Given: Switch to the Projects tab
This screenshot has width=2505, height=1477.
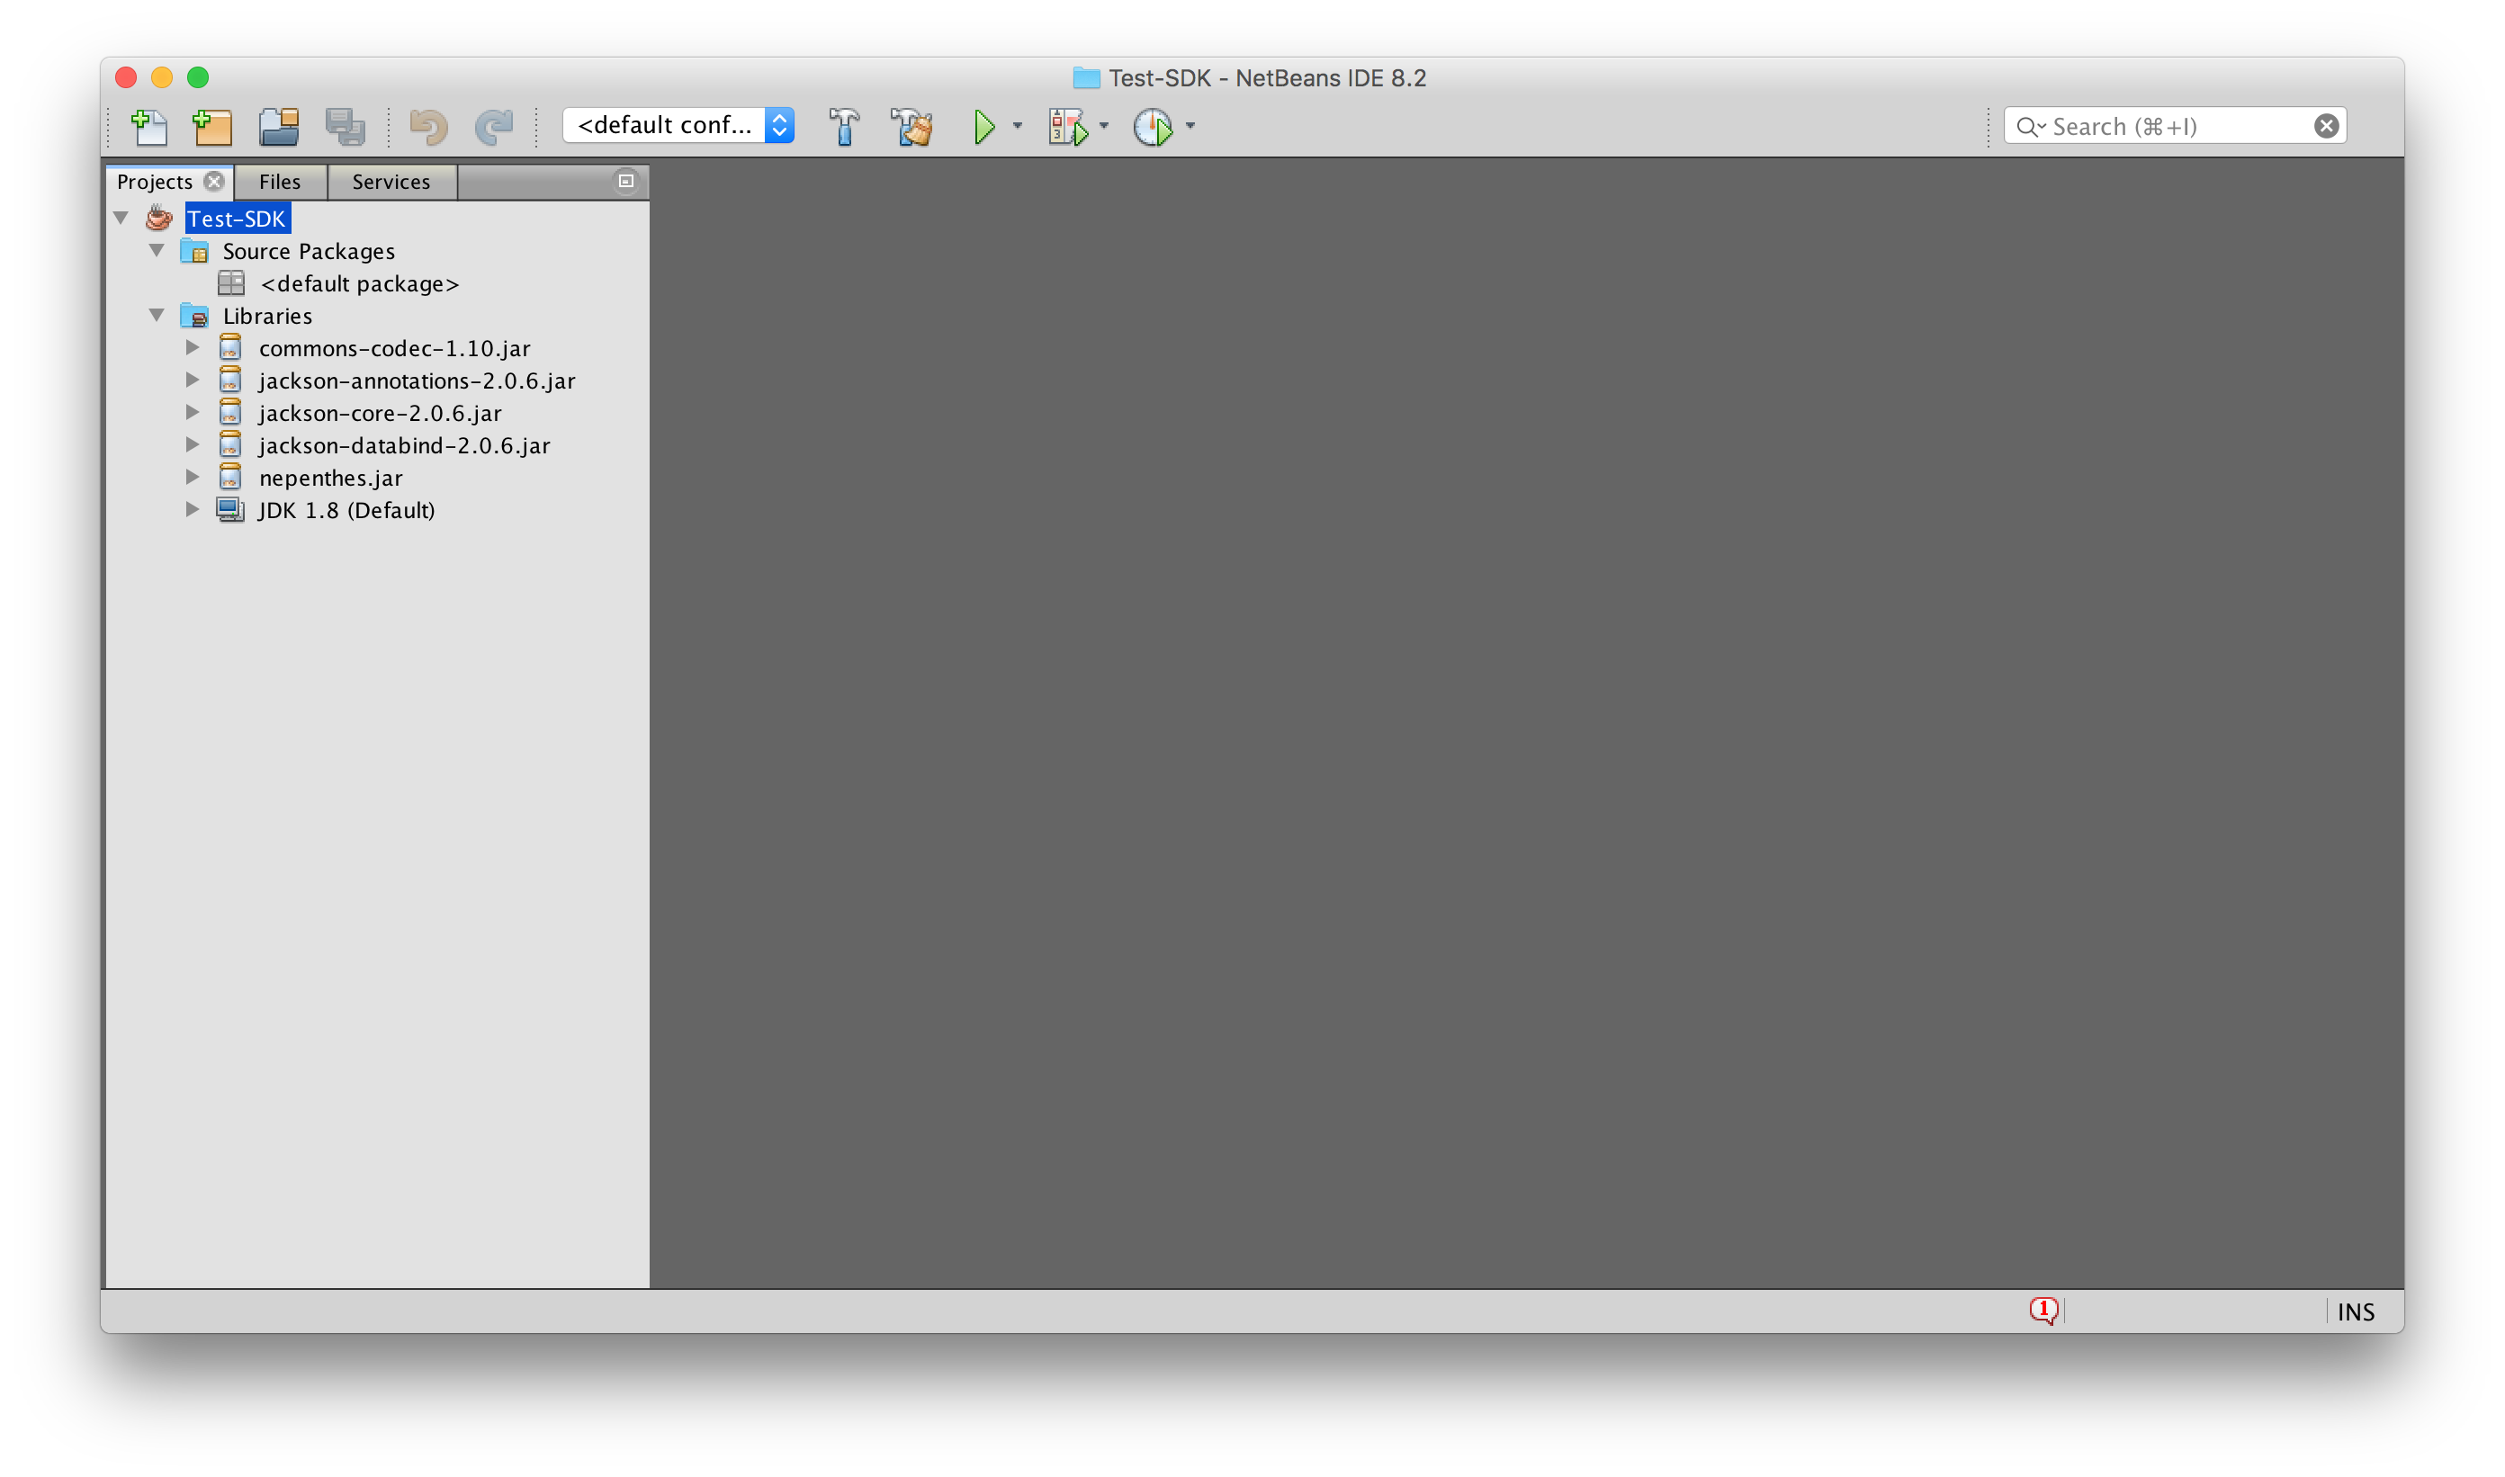Looking at the screenshot, I should click(x=155, y=181).
